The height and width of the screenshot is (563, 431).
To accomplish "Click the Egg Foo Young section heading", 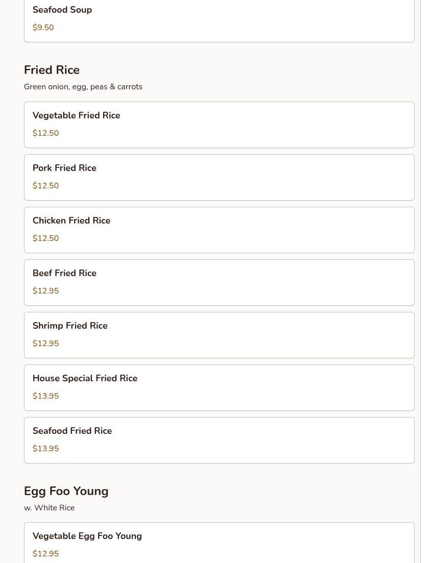I will point(66,491).
